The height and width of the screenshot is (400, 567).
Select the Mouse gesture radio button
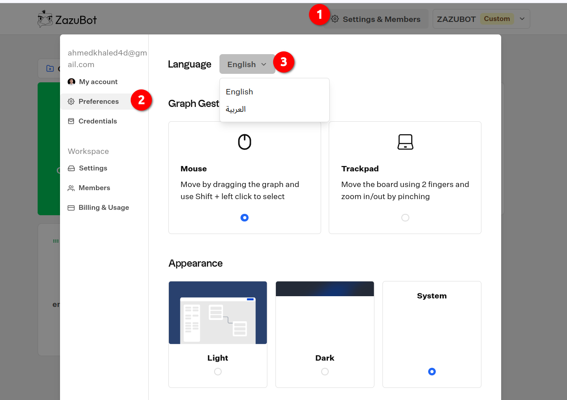[245, 217]
